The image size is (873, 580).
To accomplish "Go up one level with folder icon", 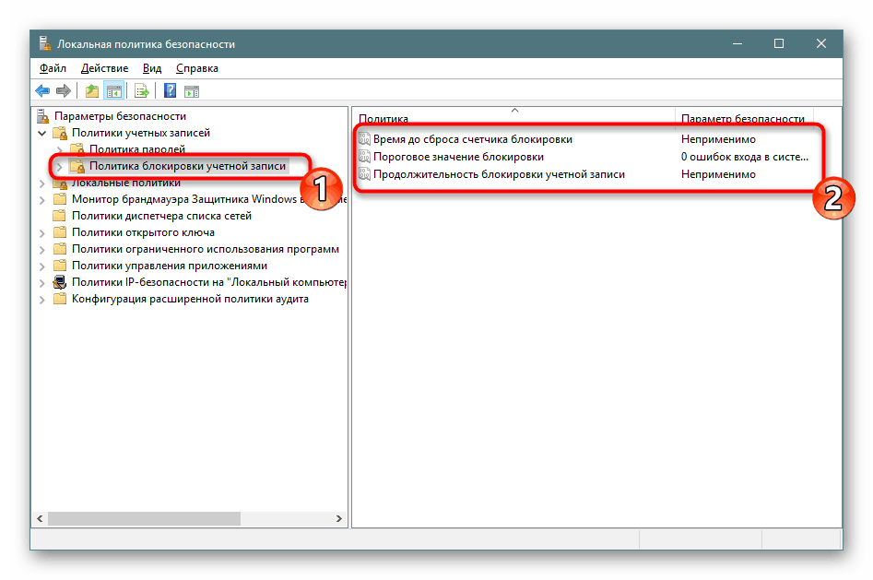I will 92,90.
